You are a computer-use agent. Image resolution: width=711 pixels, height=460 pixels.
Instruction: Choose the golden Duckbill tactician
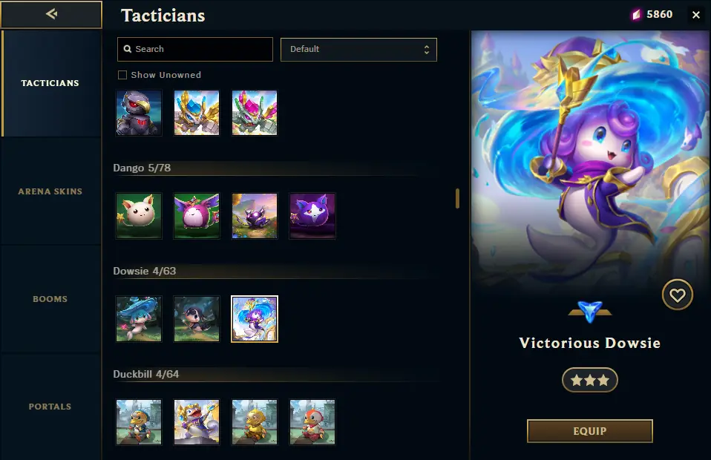coord(255,422)
